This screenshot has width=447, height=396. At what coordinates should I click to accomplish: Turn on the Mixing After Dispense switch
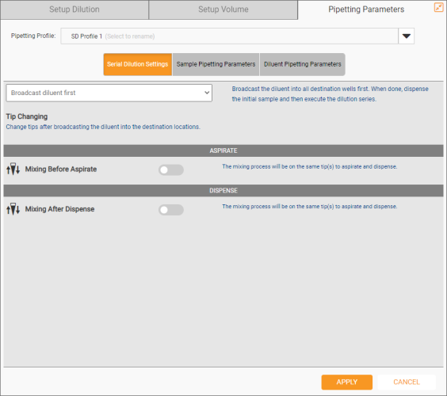(x=171, y=210)
